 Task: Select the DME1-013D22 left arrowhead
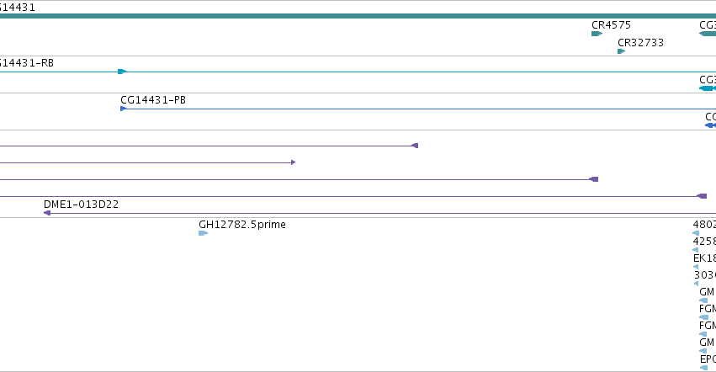(46, 213)
